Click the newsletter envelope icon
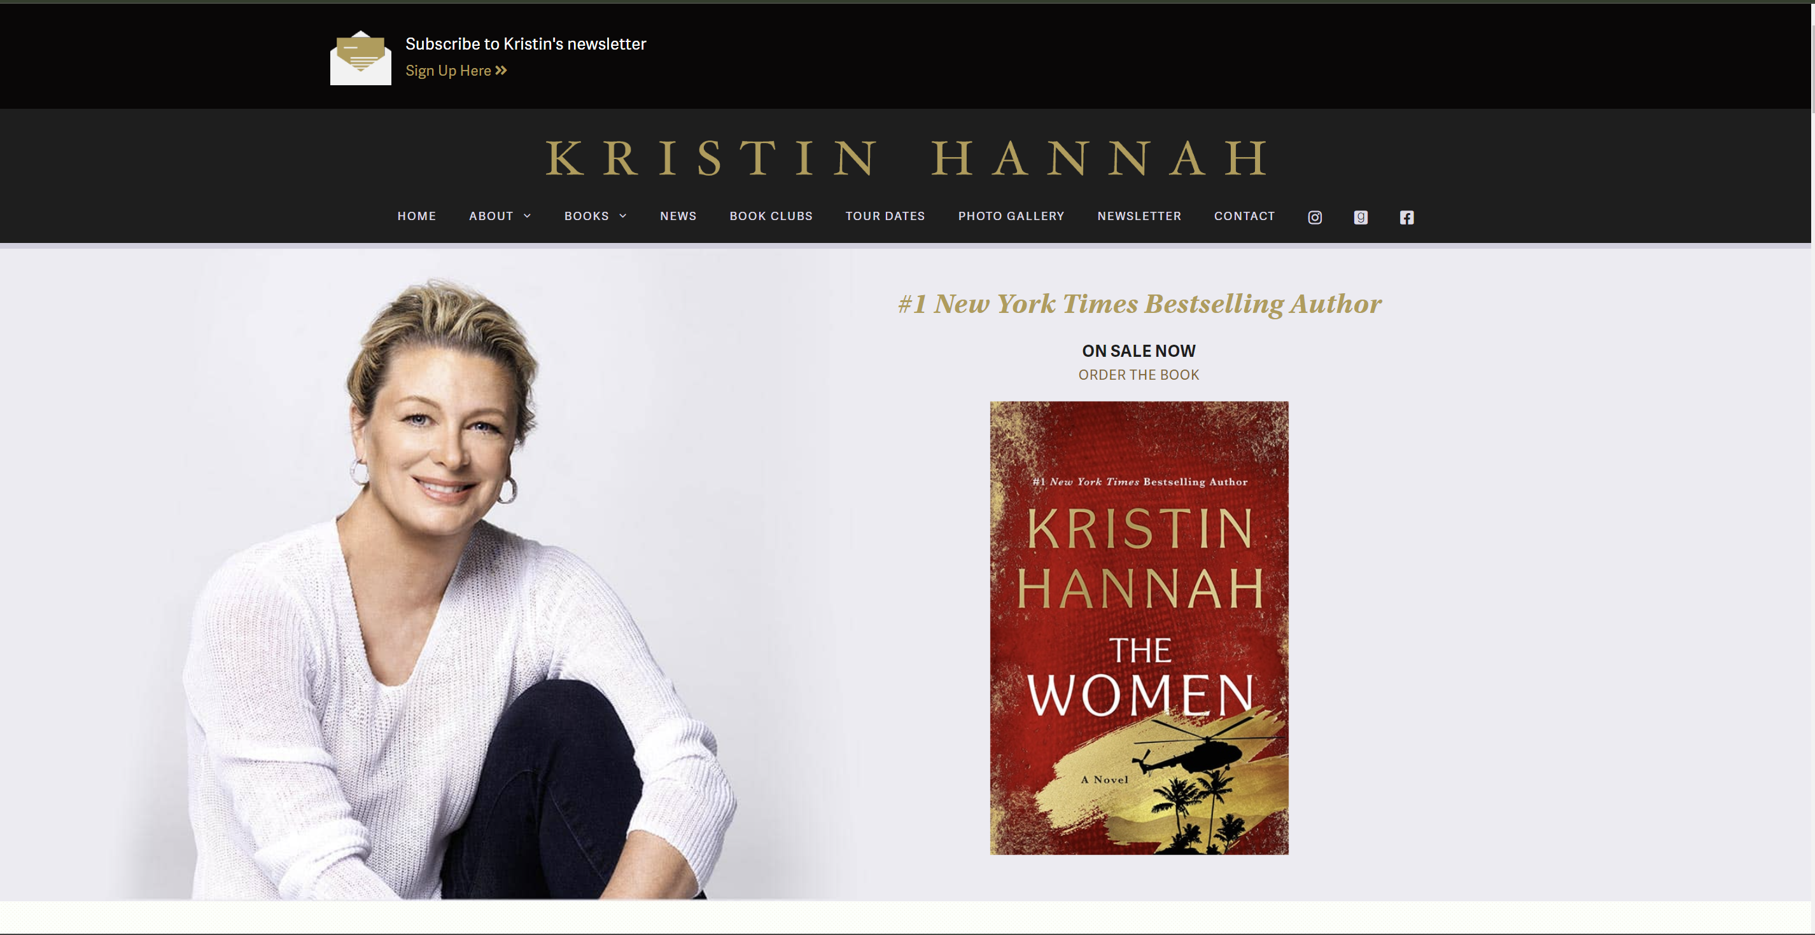 [x=361, y=58]
